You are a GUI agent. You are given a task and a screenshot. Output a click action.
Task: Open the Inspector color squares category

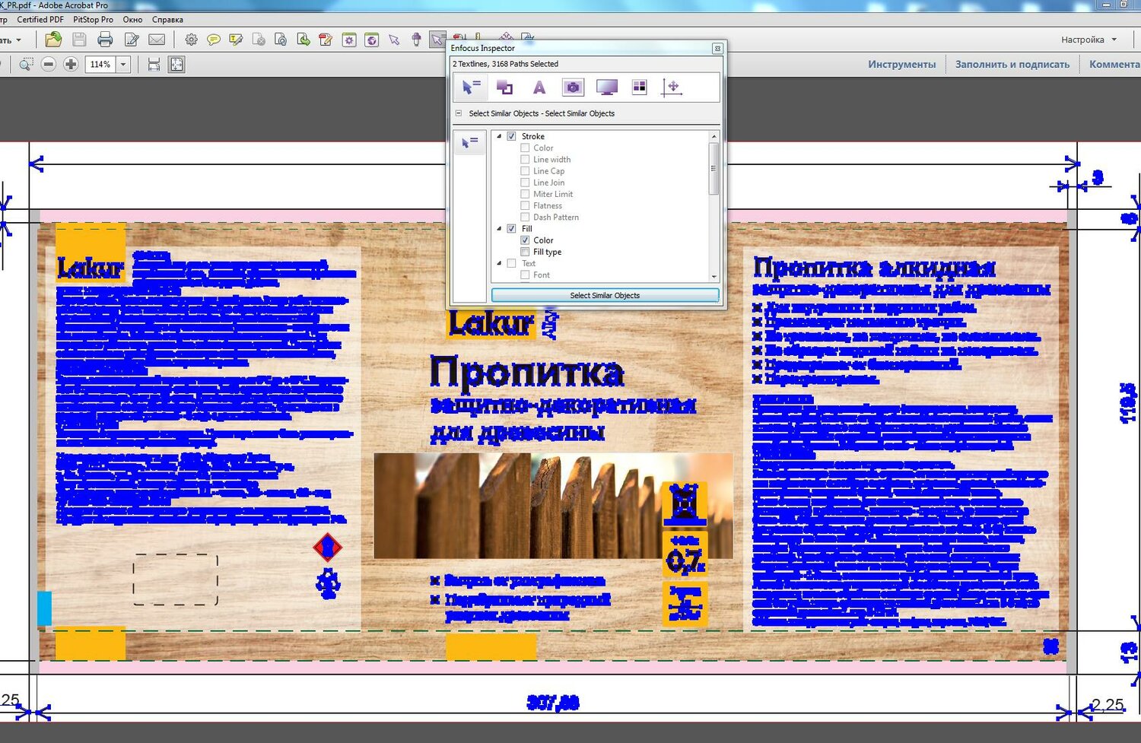tap(640, 87)
